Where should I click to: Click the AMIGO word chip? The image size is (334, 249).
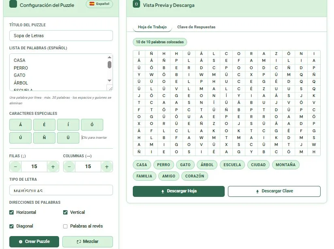pyautogui.click(x=169, y=176)
